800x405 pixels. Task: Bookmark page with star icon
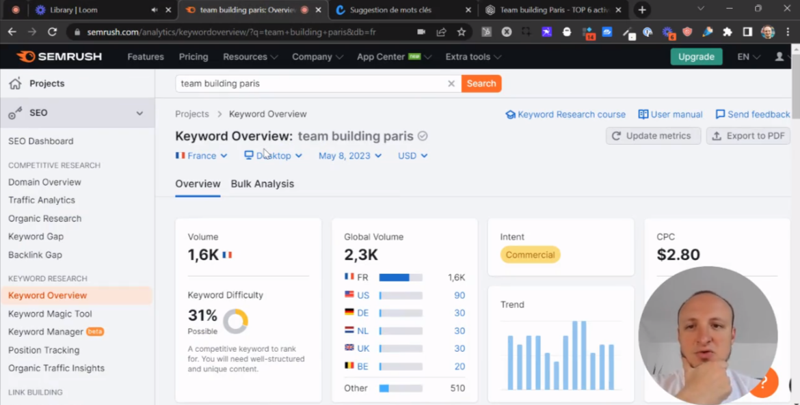462,32
